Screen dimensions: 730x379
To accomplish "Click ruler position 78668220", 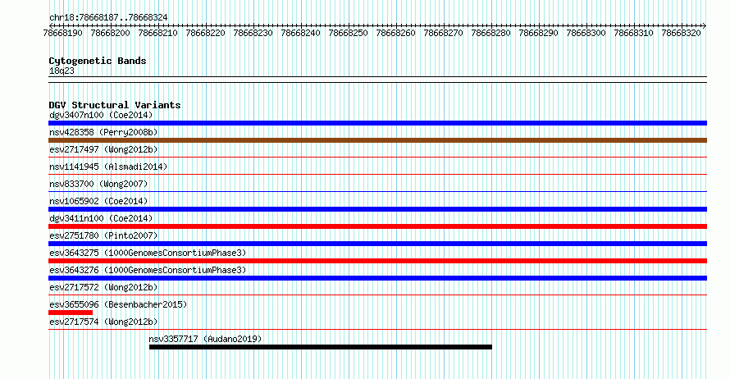I will [x=205, y=33].
